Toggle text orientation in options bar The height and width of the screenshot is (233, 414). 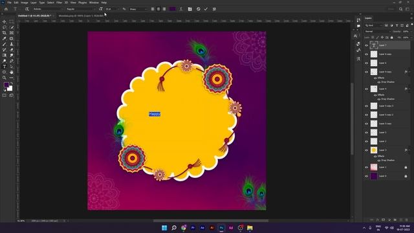(27, 9)
